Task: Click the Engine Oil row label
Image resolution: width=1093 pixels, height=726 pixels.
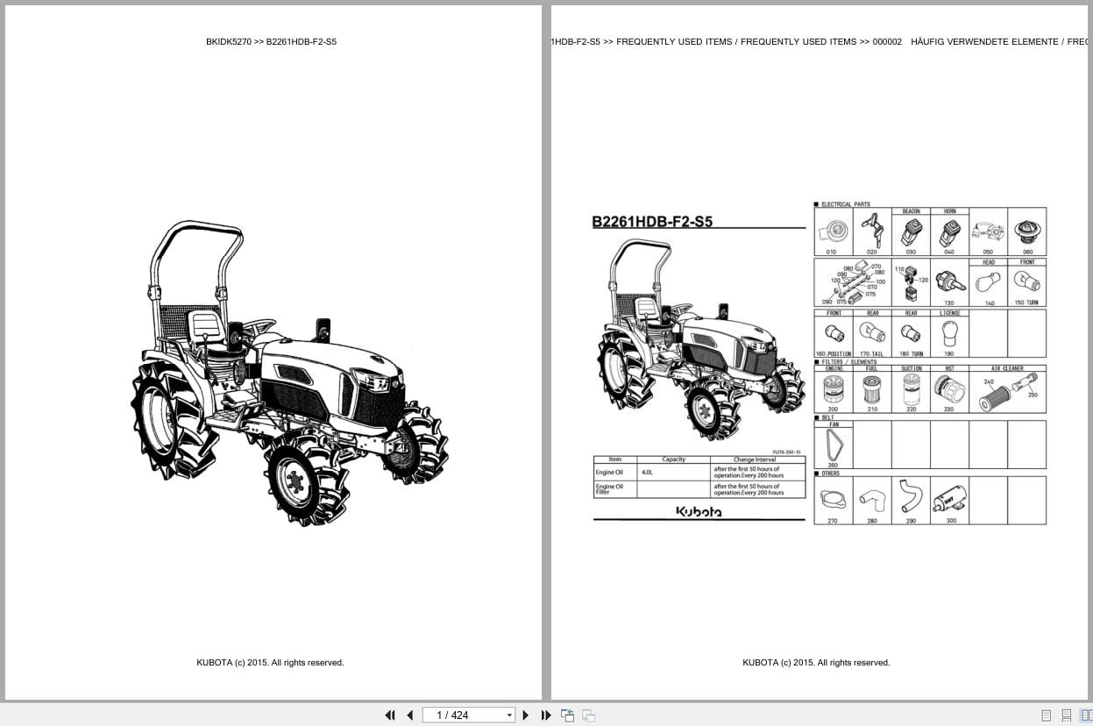Action: tap(609, 473)
